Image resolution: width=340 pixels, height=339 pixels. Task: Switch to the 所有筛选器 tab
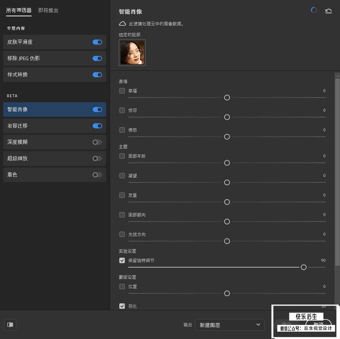tap(19, 11)
